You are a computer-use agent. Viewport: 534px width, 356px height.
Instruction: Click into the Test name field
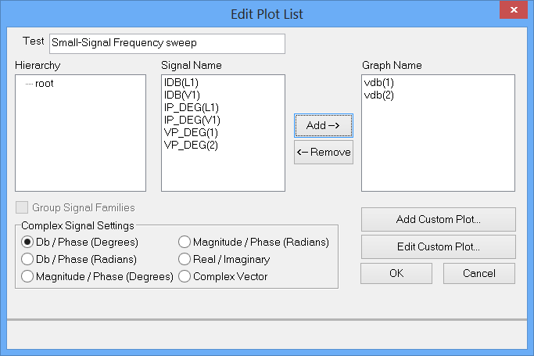(x=167, y=43)
